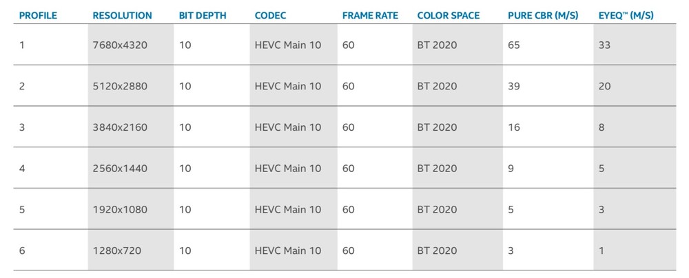This screenshot has height=278, width=689.
Task: Select BT 2020 in profile 5 row
Action: click(x=438, y=209)
